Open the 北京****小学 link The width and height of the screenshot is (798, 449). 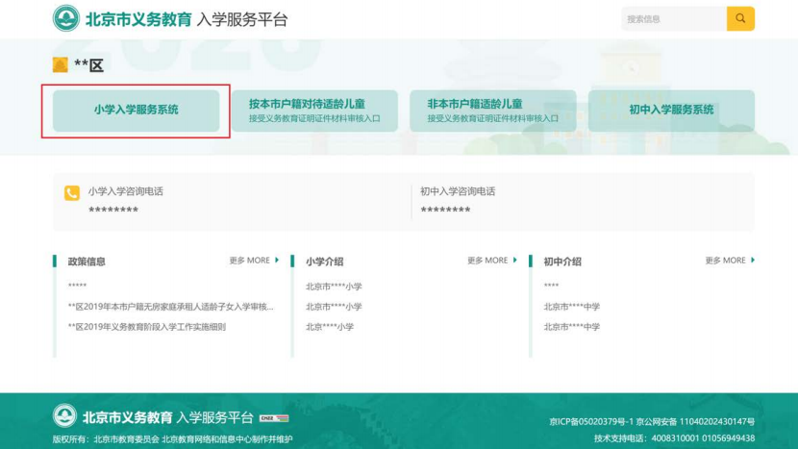point(330,327)
